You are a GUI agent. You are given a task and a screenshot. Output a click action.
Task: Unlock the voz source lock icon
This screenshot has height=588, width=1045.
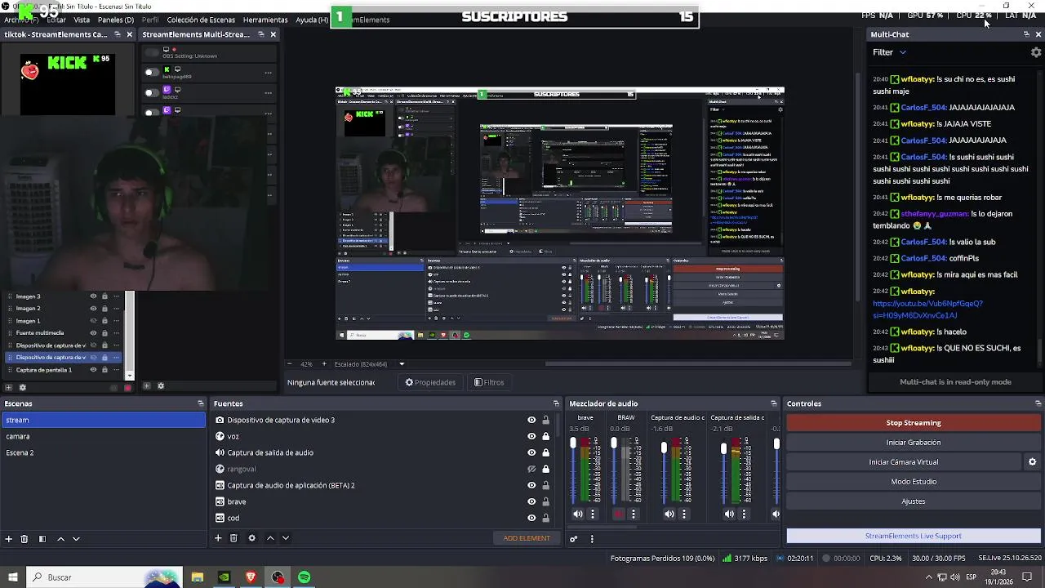pos(545,436)
